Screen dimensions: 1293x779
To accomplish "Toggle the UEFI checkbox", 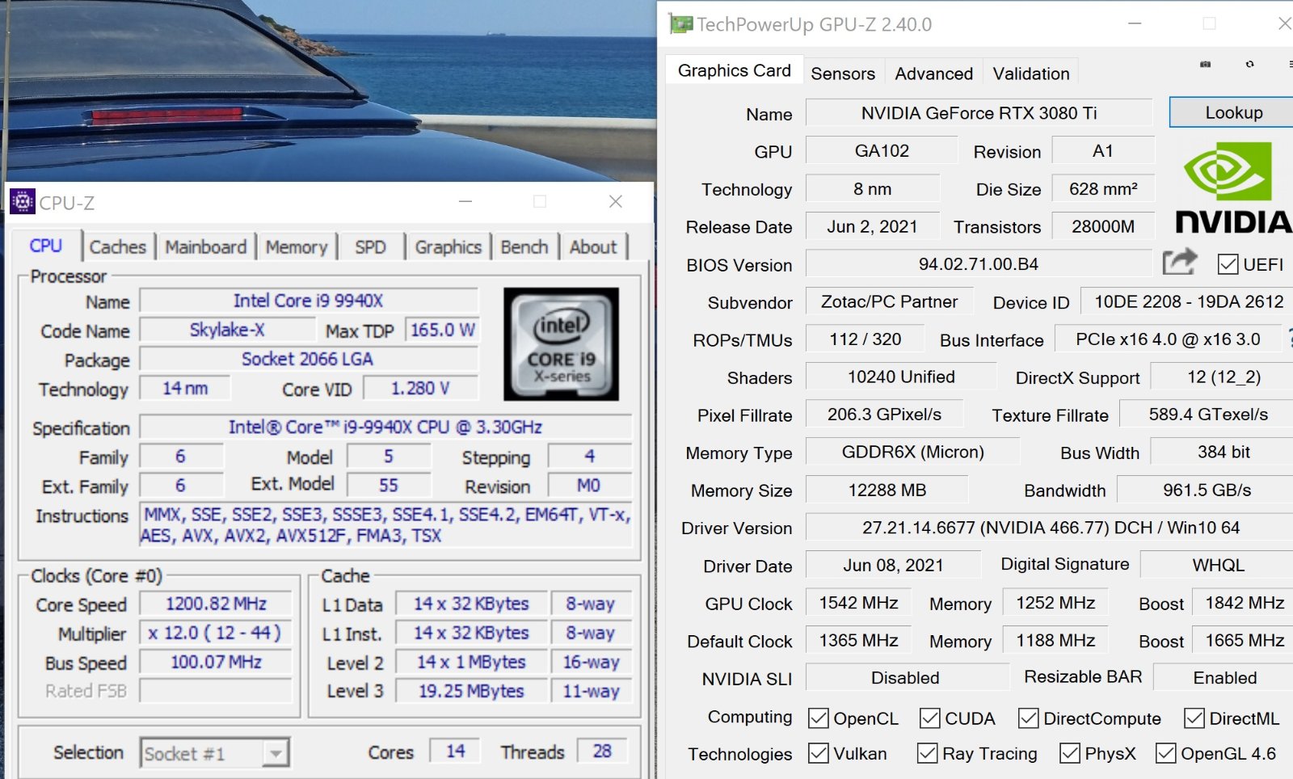I will tap(1228, 264).
